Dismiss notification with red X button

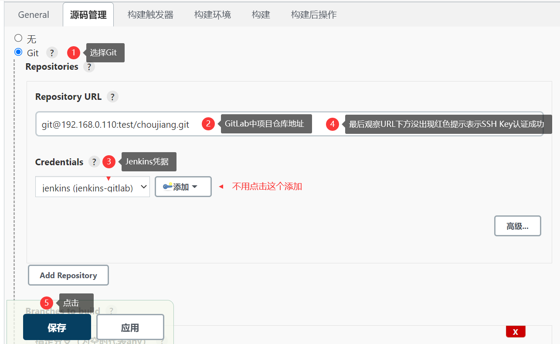click(x=516, y=332)
